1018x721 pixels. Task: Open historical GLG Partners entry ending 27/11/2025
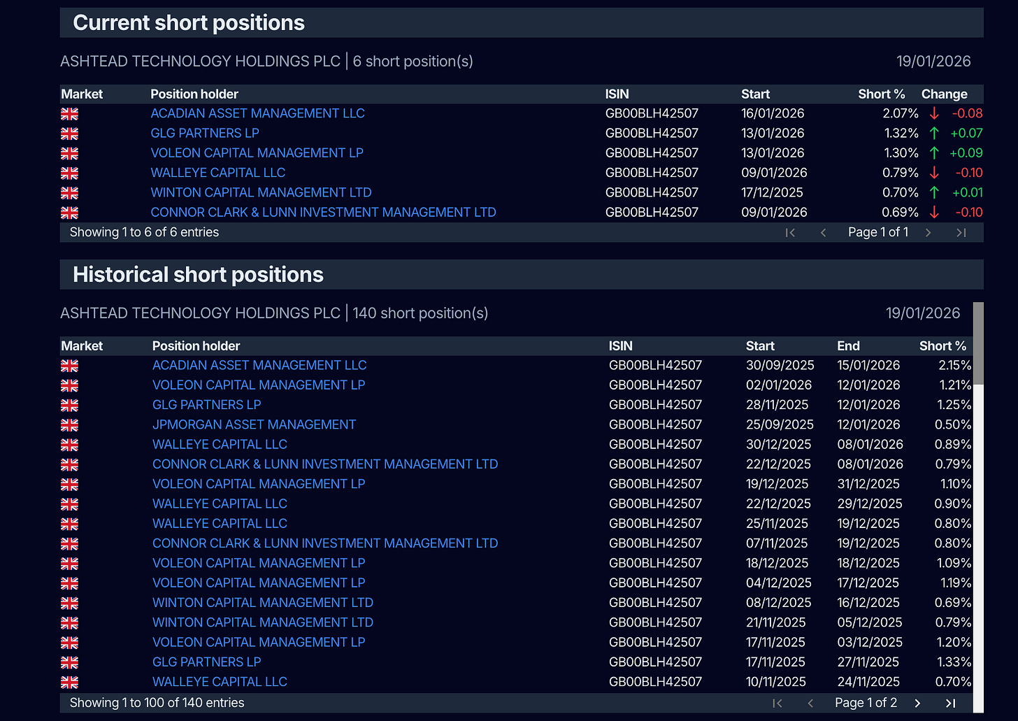click(206, 662)
